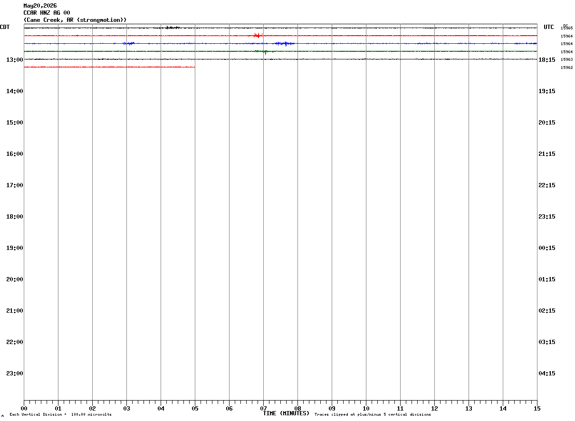Click the 18:15 UTC time label

point(547,59)
